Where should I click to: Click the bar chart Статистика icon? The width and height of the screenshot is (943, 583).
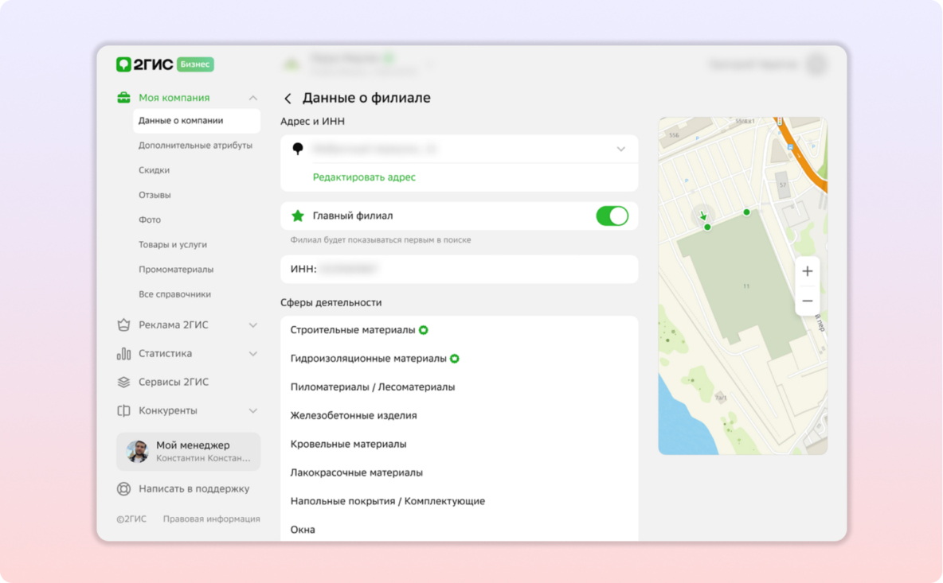point(123,353)
